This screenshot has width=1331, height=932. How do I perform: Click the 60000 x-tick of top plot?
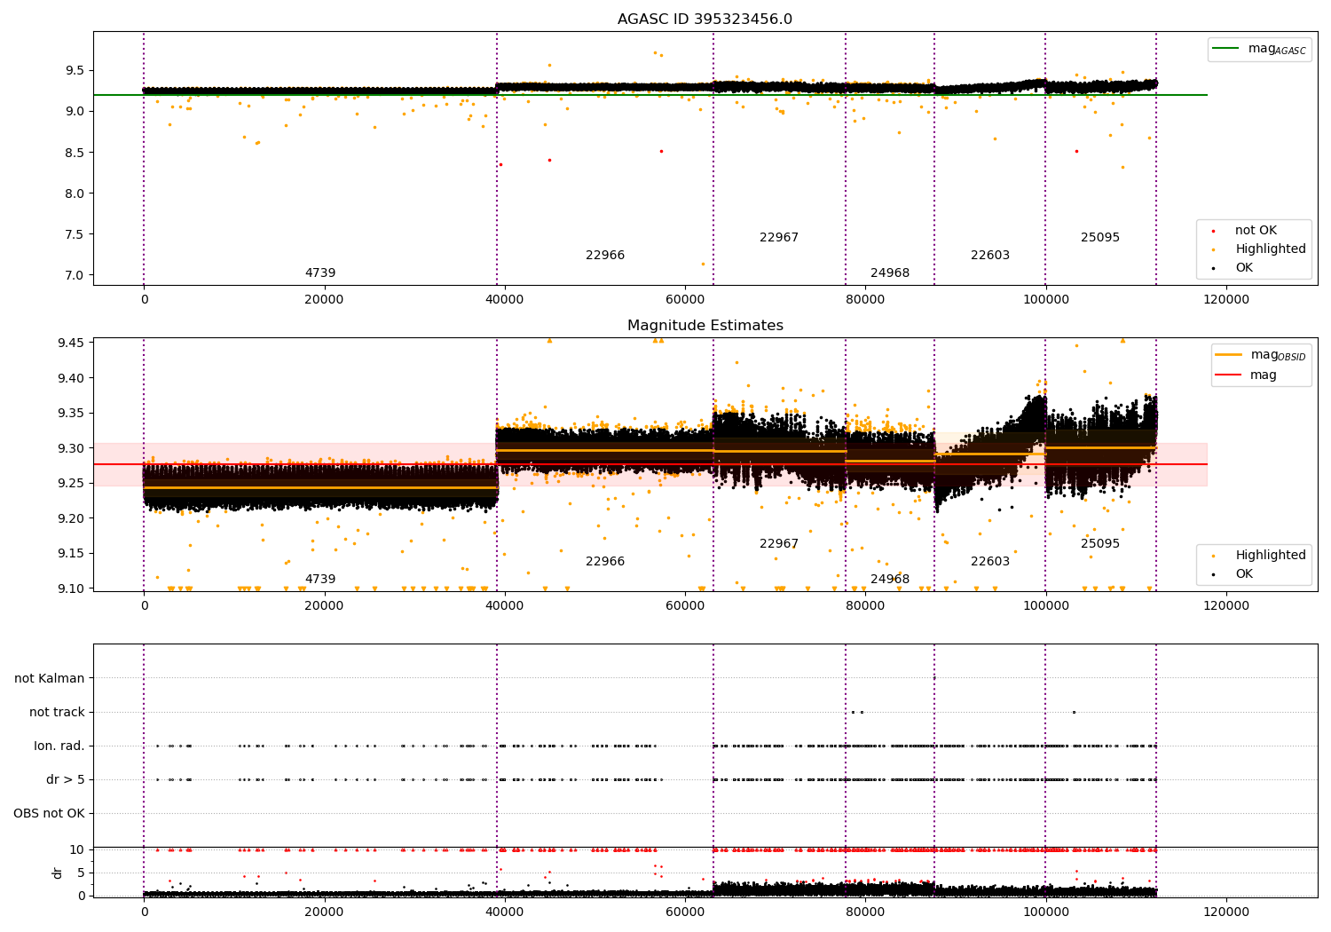(x=685, y=300)
